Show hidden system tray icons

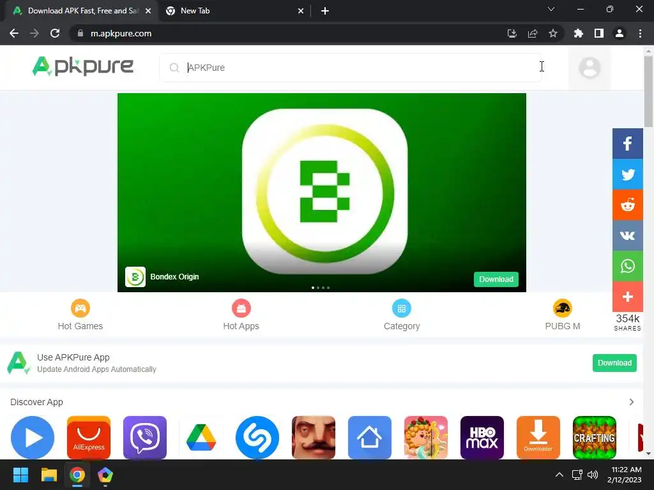[559, 475]
